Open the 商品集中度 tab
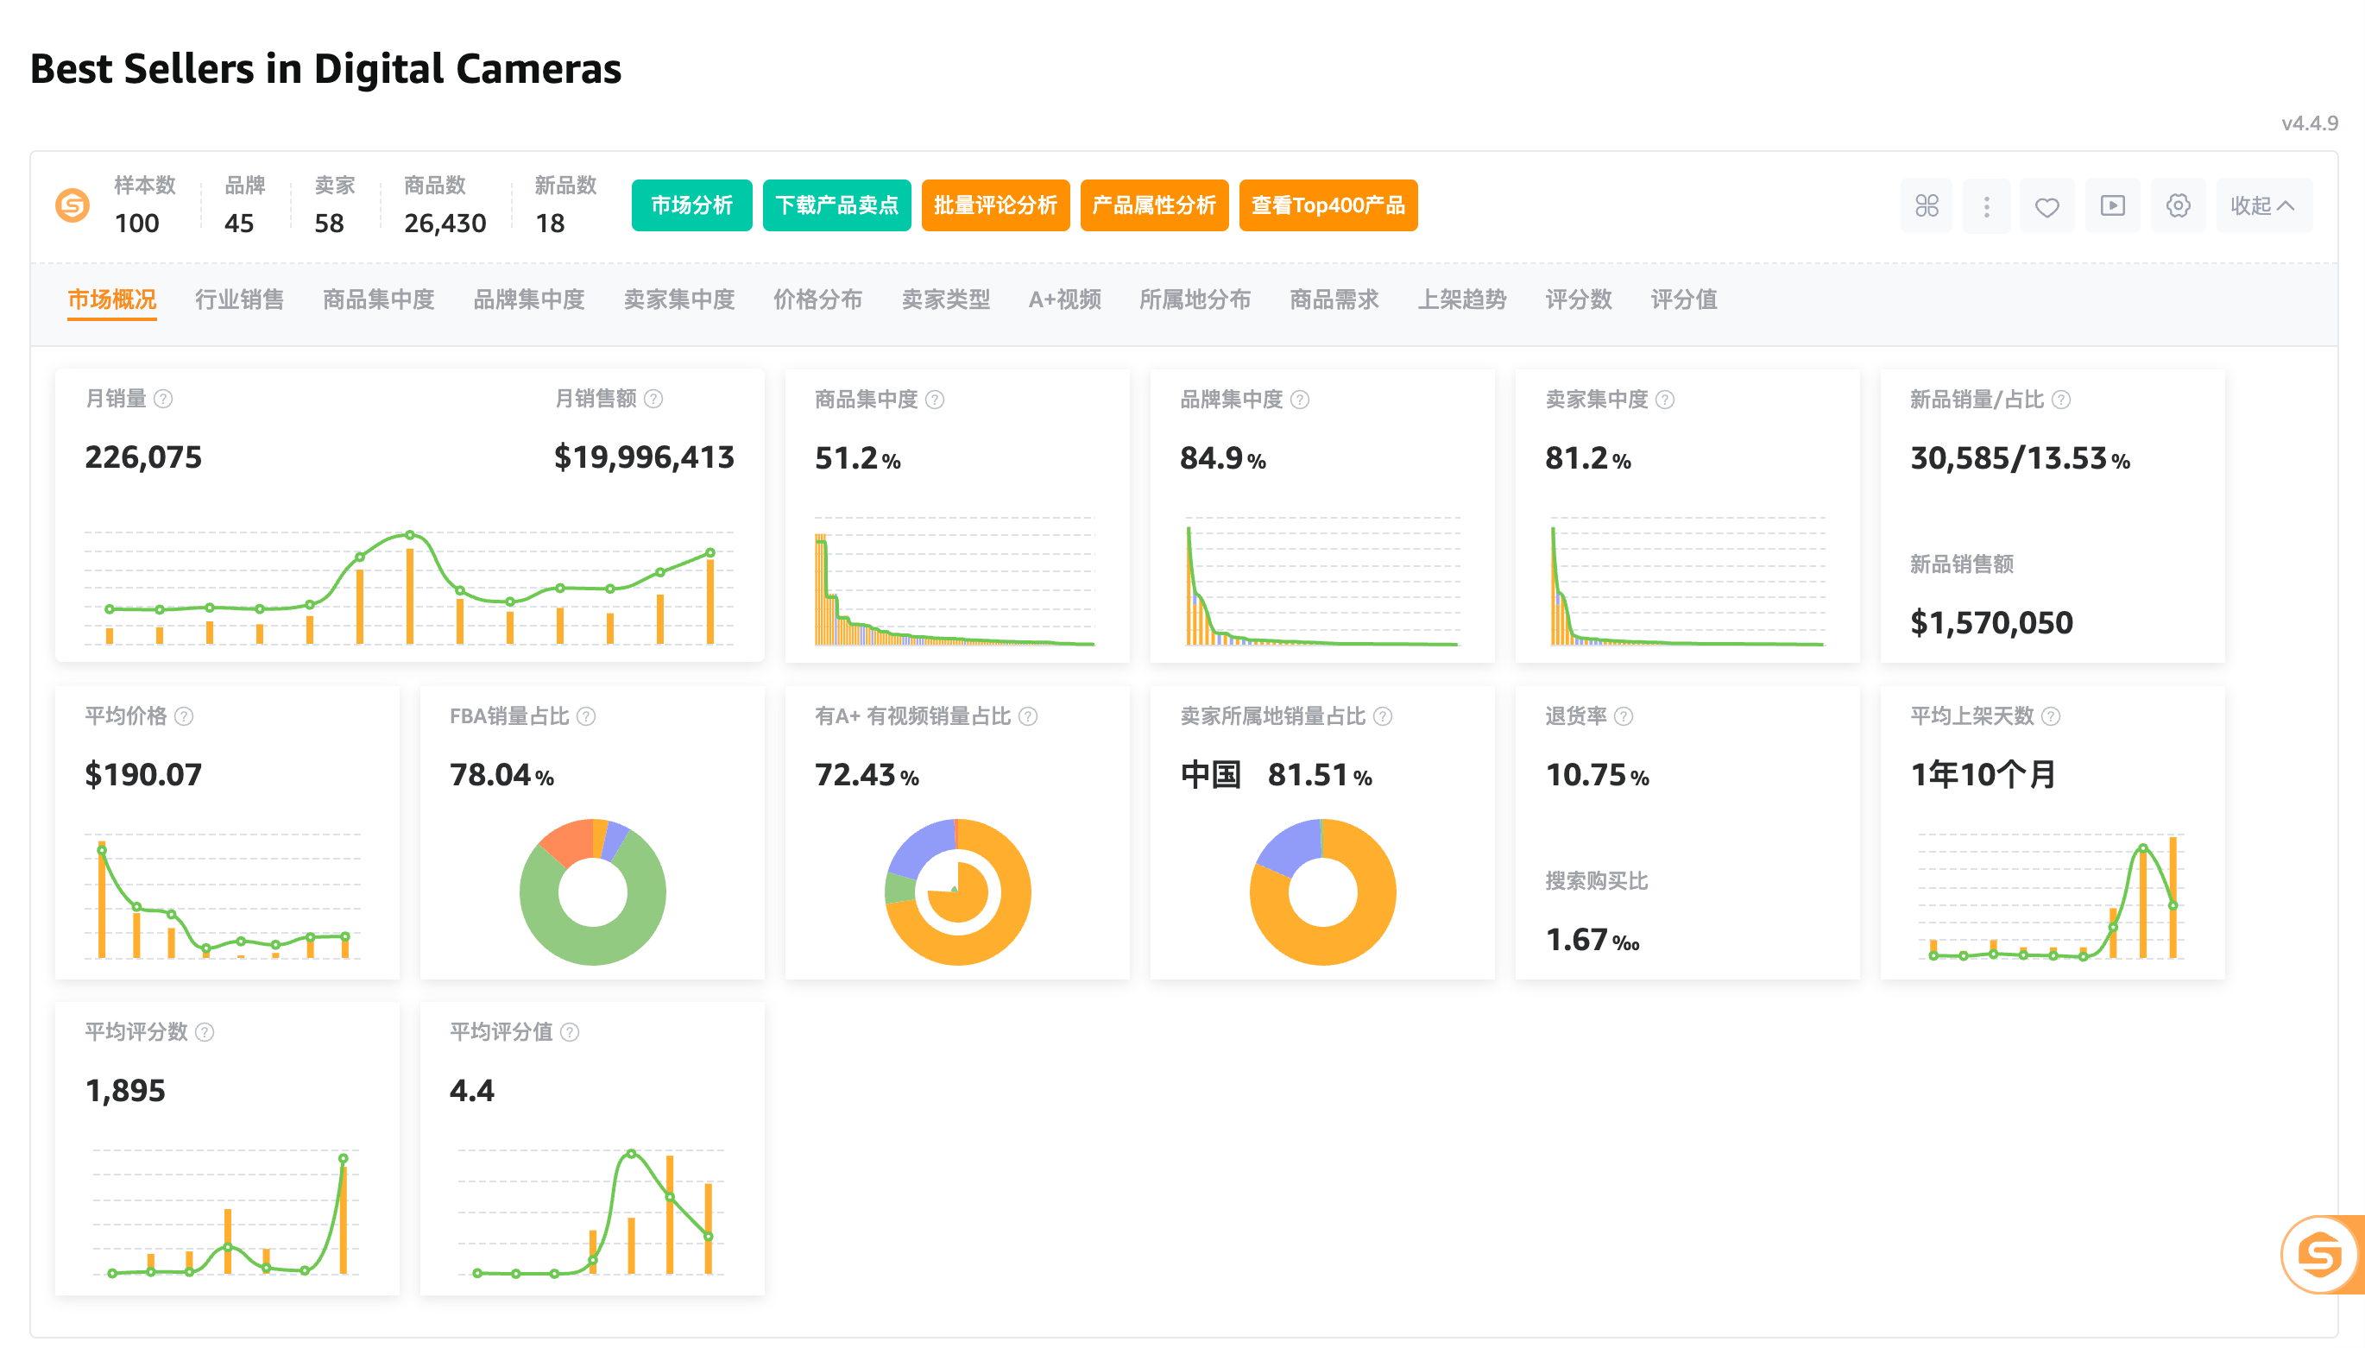Screen dimensions: 2365x1348 pos(378,300)
